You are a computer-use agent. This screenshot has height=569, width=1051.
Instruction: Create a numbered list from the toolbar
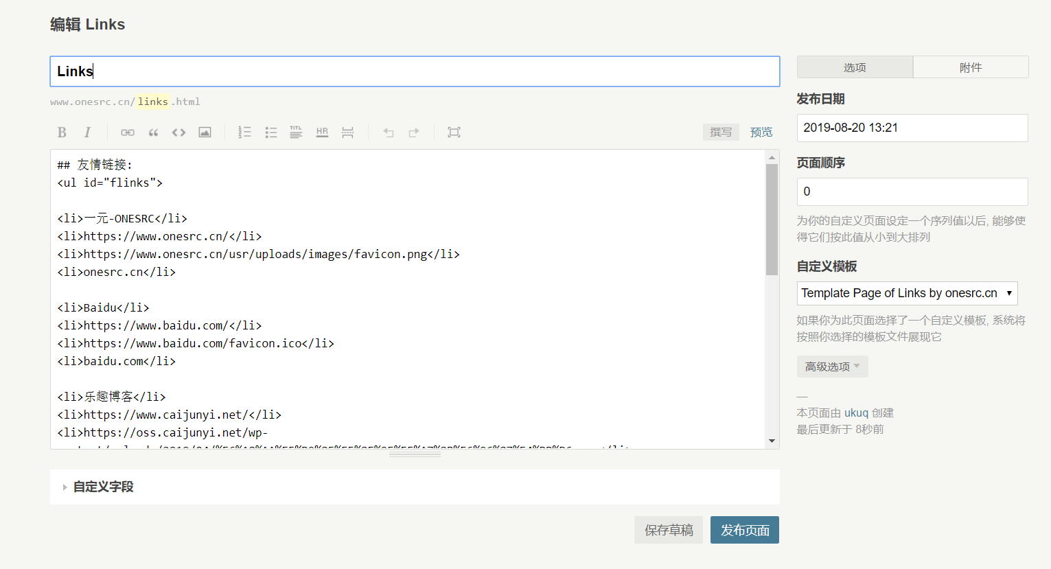click(x=244, y=132)
